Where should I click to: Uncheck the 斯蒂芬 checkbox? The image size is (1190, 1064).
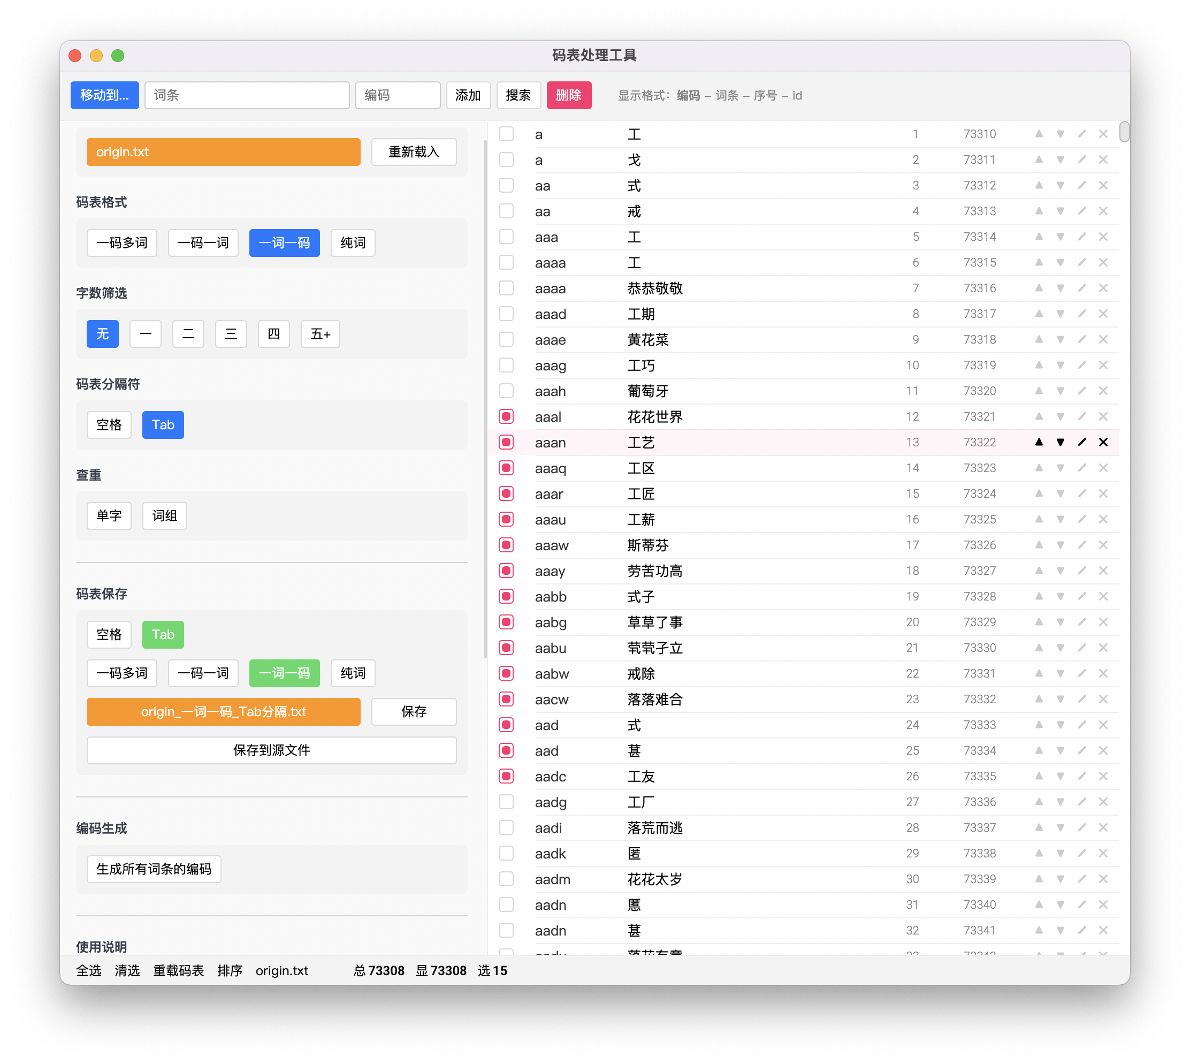pos(506,545)
